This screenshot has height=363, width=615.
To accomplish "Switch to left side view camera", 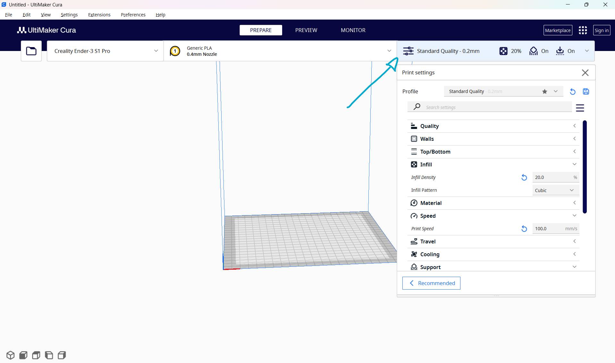I will coord(49,355).
